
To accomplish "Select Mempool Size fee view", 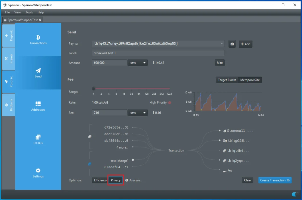I will click(x=250, y=80).
